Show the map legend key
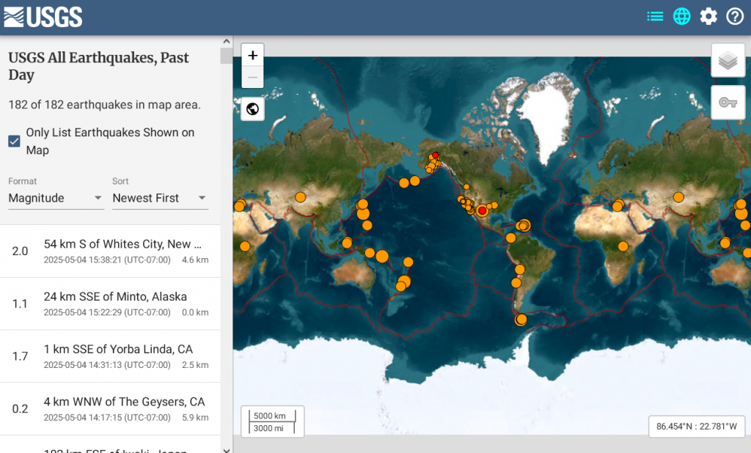This screenshot has width=751, height=453. pyautogui.click(x=728, y=103)
